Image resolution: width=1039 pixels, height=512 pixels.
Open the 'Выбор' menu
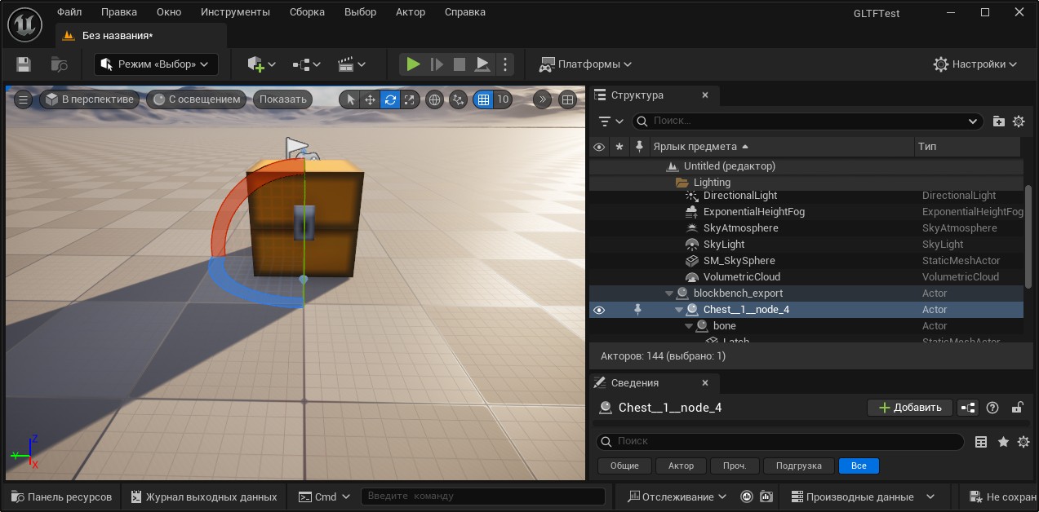point(361,12)
